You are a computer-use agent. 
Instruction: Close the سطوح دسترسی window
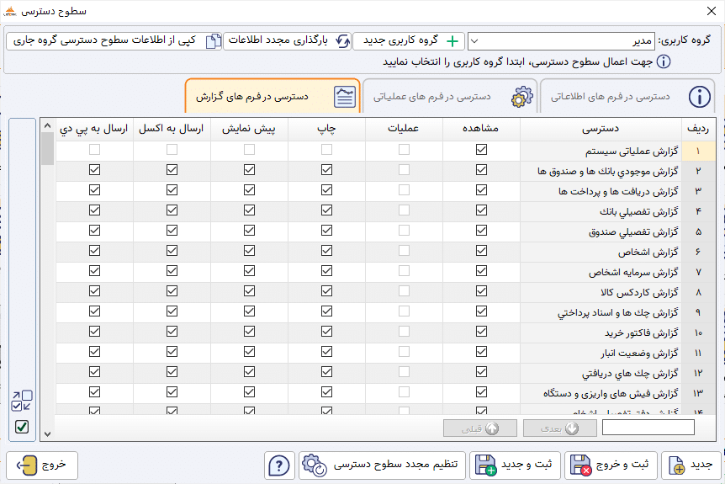[x=712, y=11]
